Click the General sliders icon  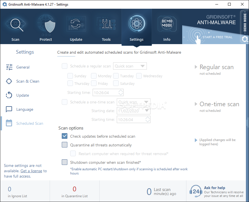pyautogui.click(x=9, y=67)
